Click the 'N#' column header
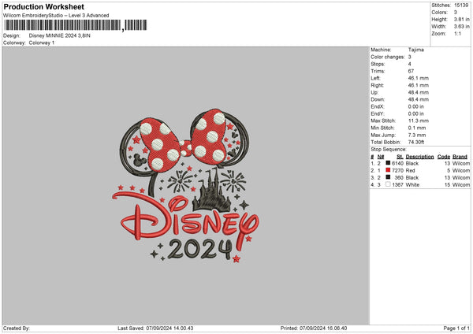Viewport: 473px width, 334px height. [381, 157]
